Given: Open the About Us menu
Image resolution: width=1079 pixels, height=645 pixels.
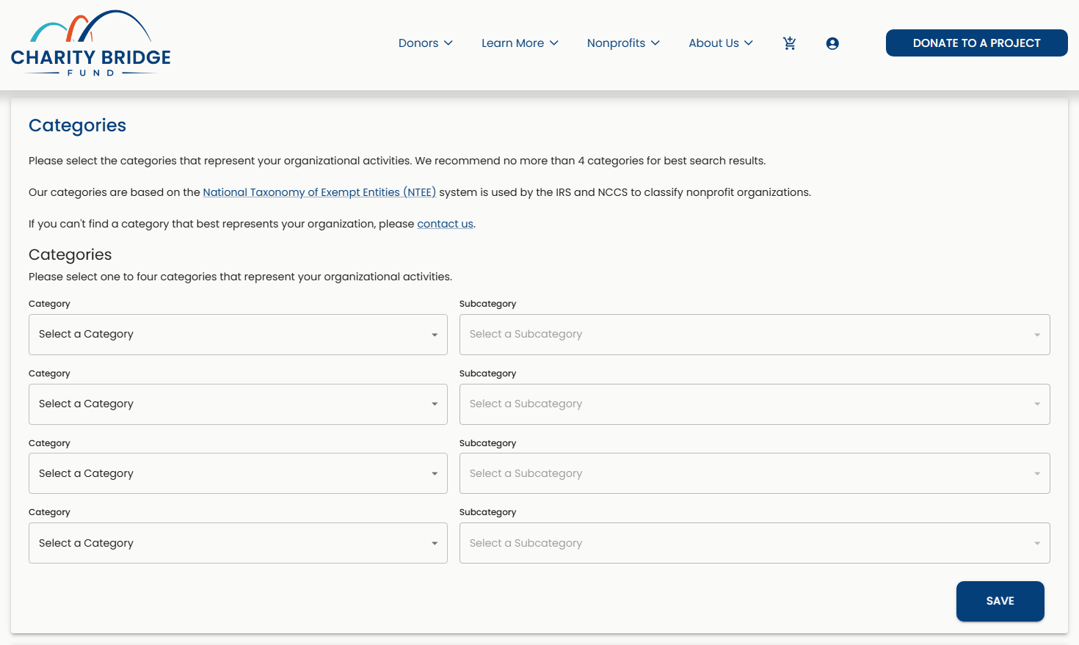Looking at the screenshot, I should 721,43.
